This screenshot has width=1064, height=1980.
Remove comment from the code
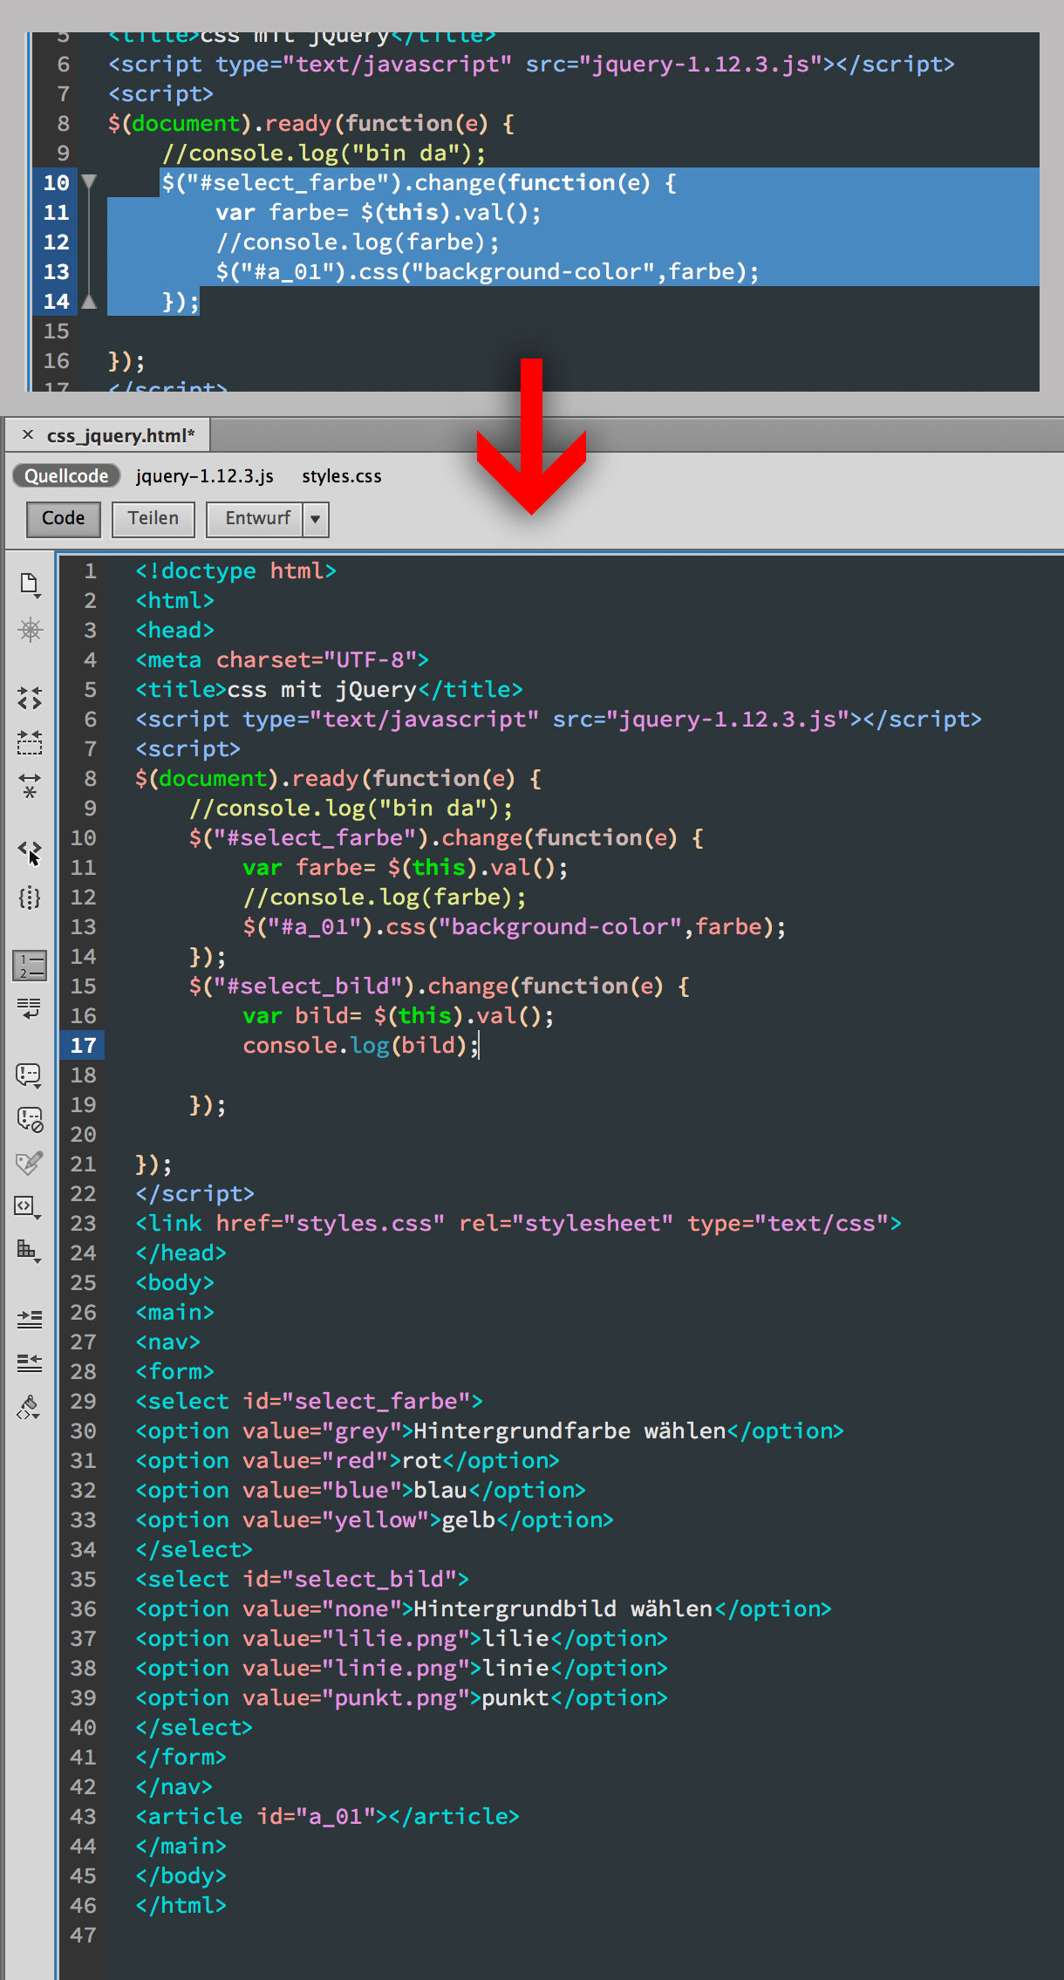click(x=30, y=1119)
